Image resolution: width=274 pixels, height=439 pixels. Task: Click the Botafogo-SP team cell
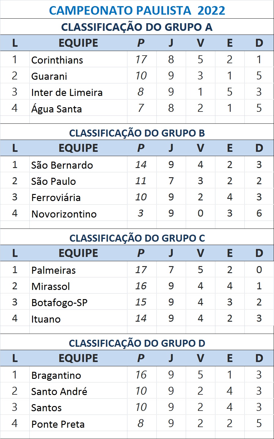click(x=60, y=302)
